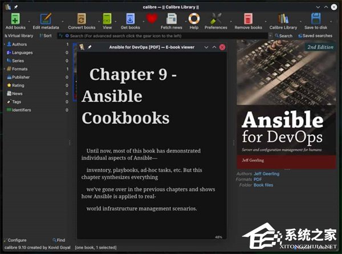342x254 pixels.
Task: Open the Help lifebuoy icon
Action: tap(194, 19)
